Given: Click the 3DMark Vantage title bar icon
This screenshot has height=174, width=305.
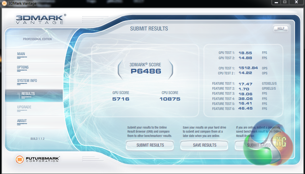Looking at the screenshot, I should 4,3.
